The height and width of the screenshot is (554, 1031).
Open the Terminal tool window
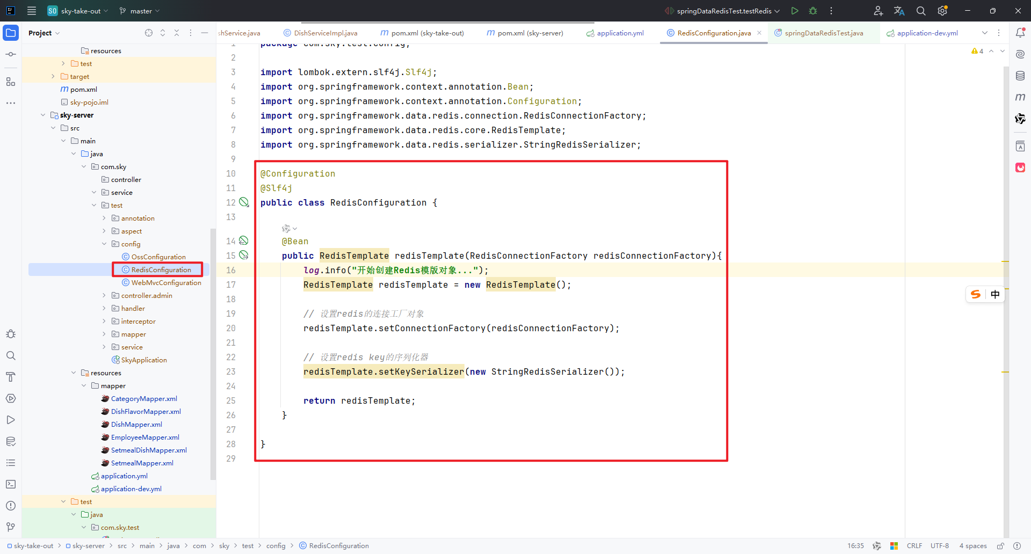point(11,484)
